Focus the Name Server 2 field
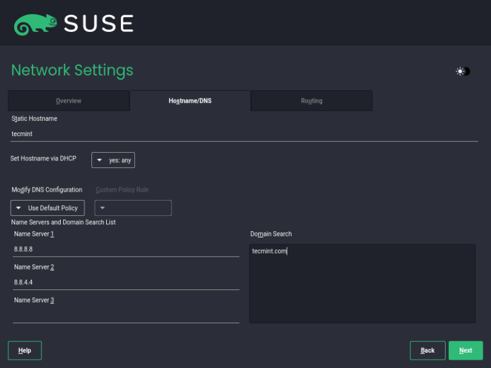Viewport: 491px width, 368px height. 126,282
